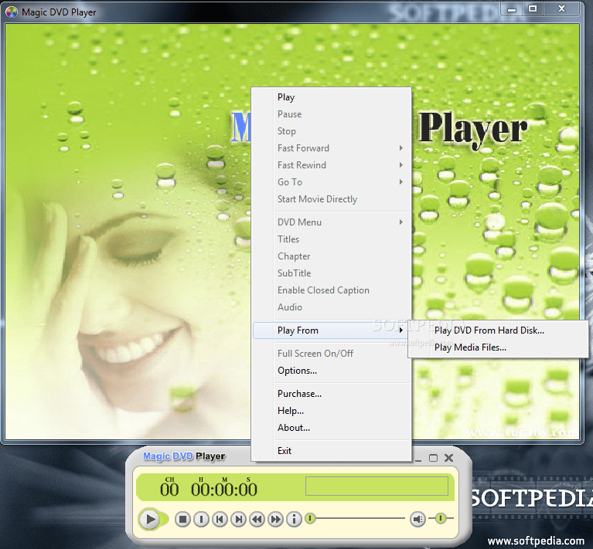Click the Play button in control panel
This screenshot has width=593, height=549.
150,519
